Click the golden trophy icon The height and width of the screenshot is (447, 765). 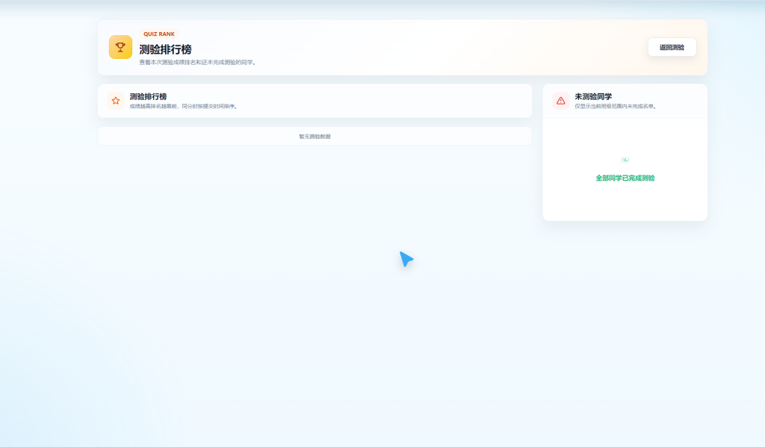(x=120, y=47)
